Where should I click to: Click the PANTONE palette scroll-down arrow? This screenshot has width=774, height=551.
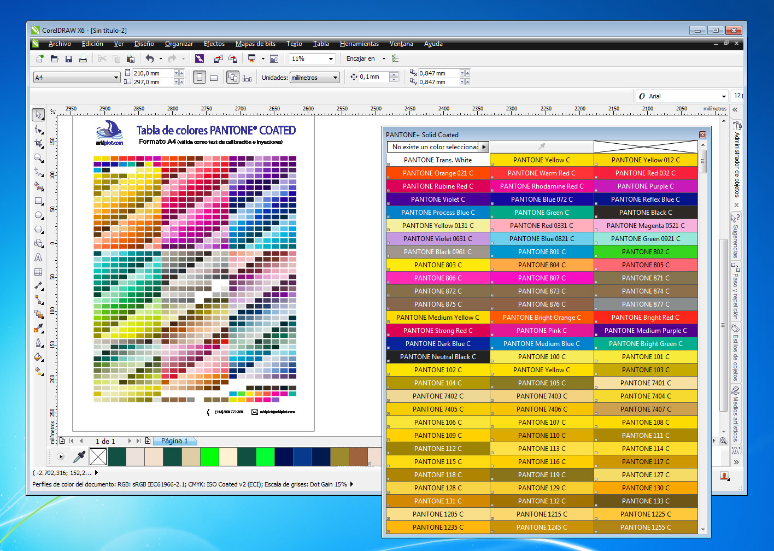(703, 530)
